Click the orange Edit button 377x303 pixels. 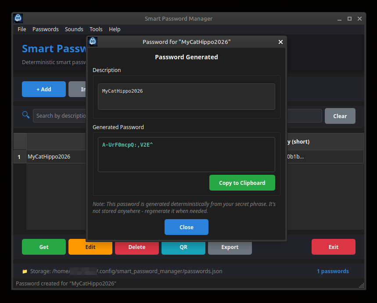click(x=90, y=248)
